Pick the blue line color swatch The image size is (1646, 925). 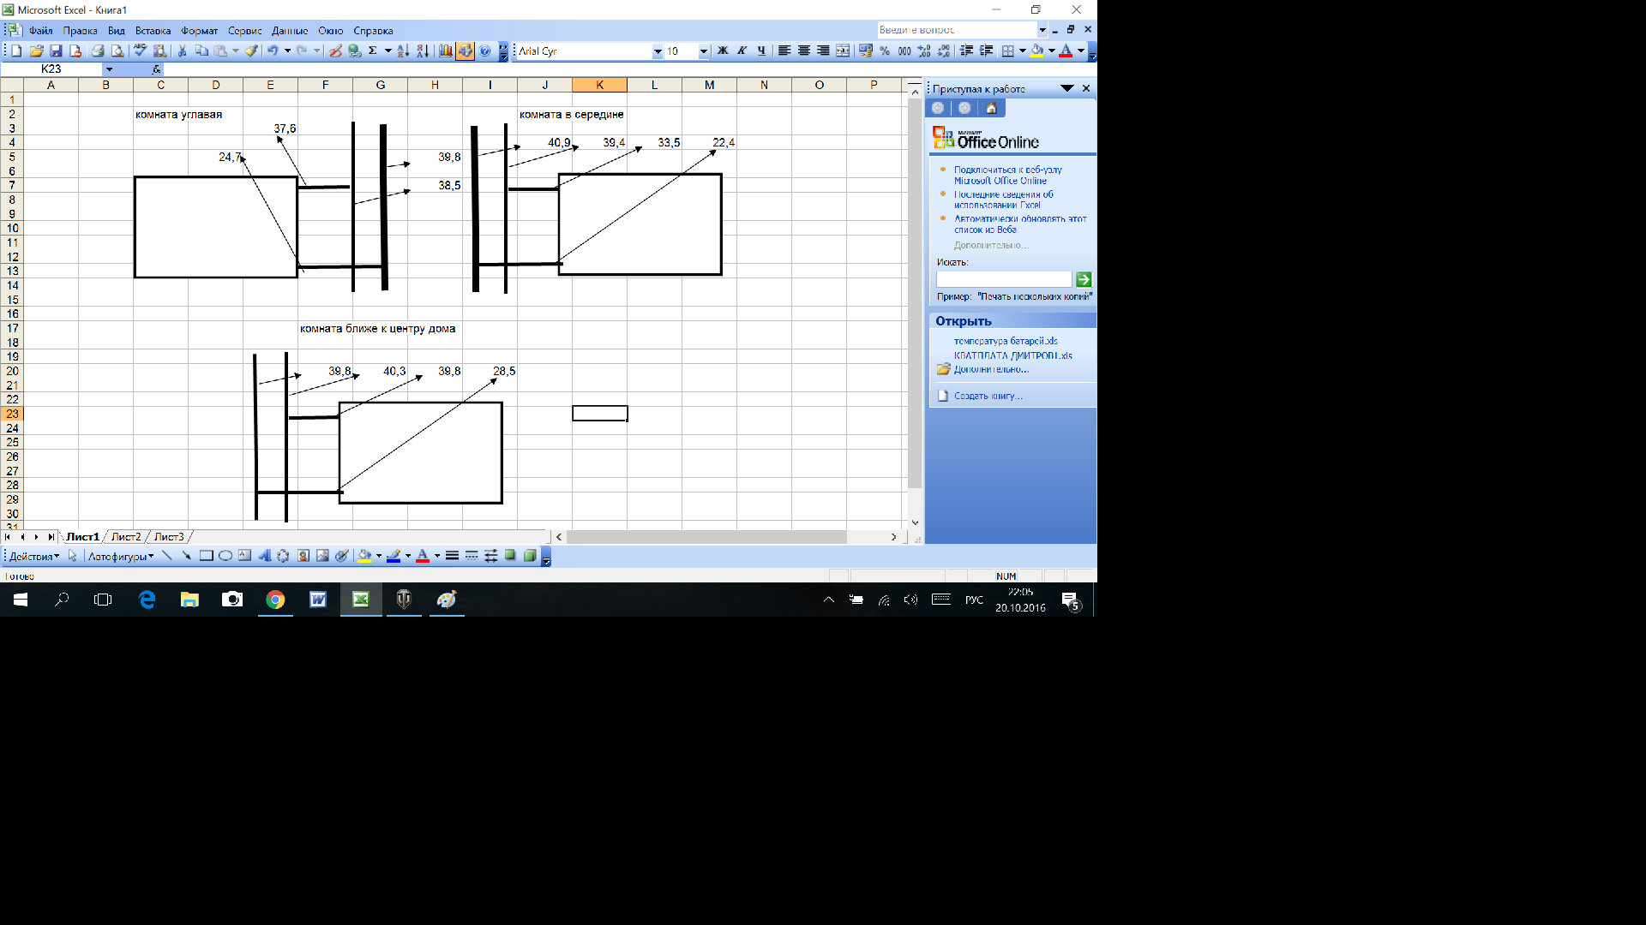[x=393, y=556]
